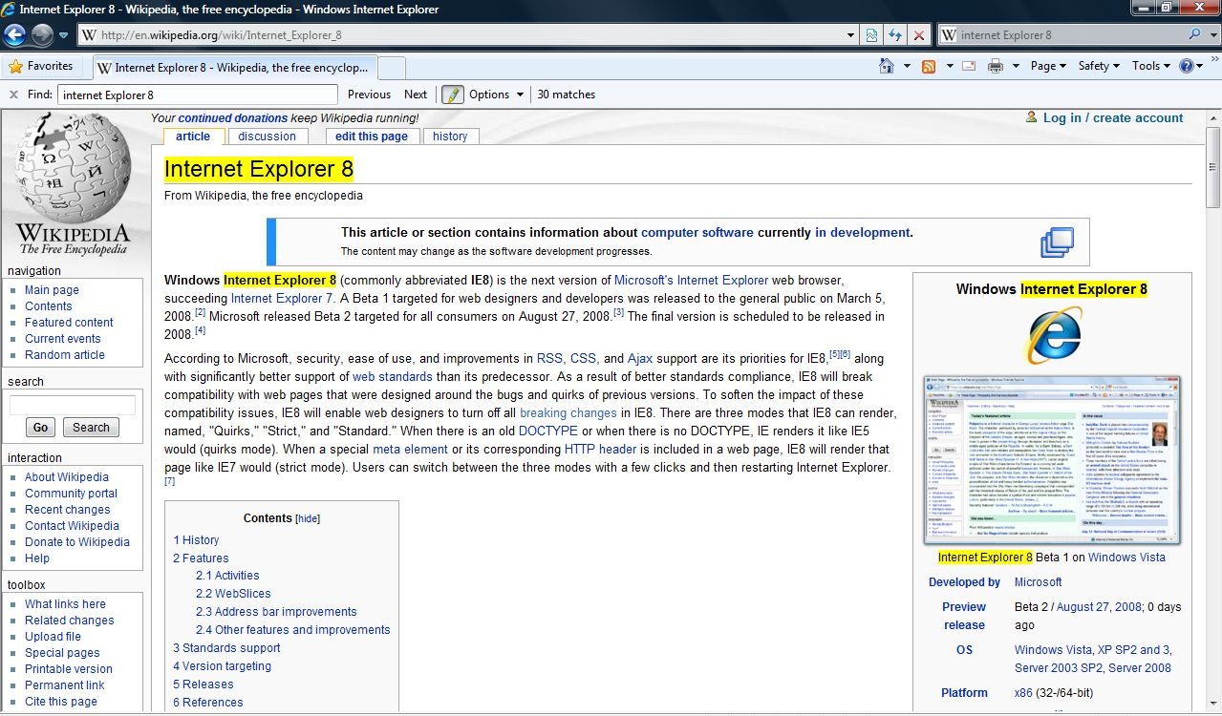The image size is (1222, 716).
Task: Click the orange RSS Feeds icon
Action: [928, 66]
